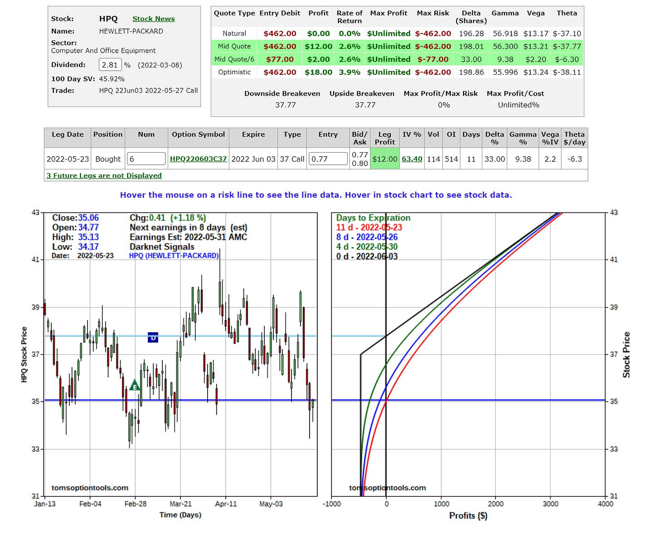
Task: Open the 63.40 IV percent link
Action: pyautogui.click(x=412, y=159)
